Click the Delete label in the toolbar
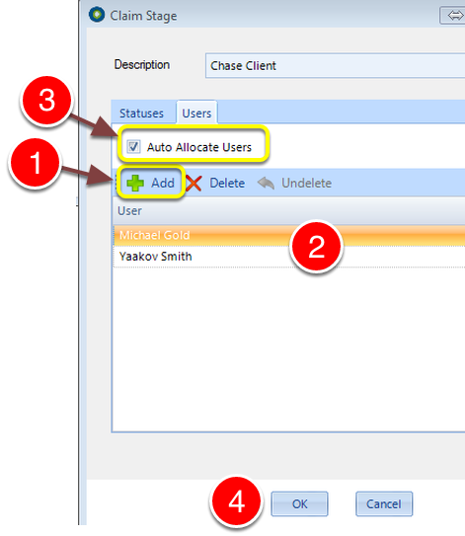465x536 pixels. pos(227,183)
